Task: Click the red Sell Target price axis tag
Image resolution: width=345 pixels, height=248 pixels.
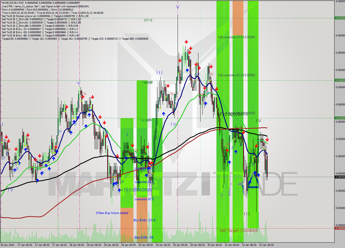Action: pos(340,228)
